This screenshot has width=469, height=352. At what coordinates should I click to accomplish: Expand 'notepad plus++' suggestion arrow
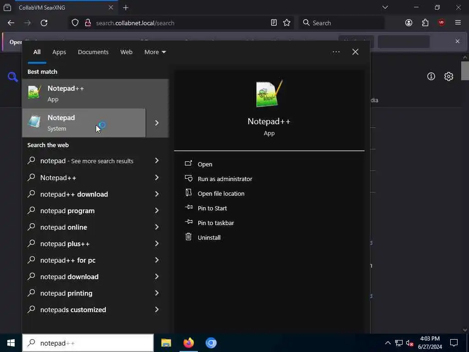(157, 243)
